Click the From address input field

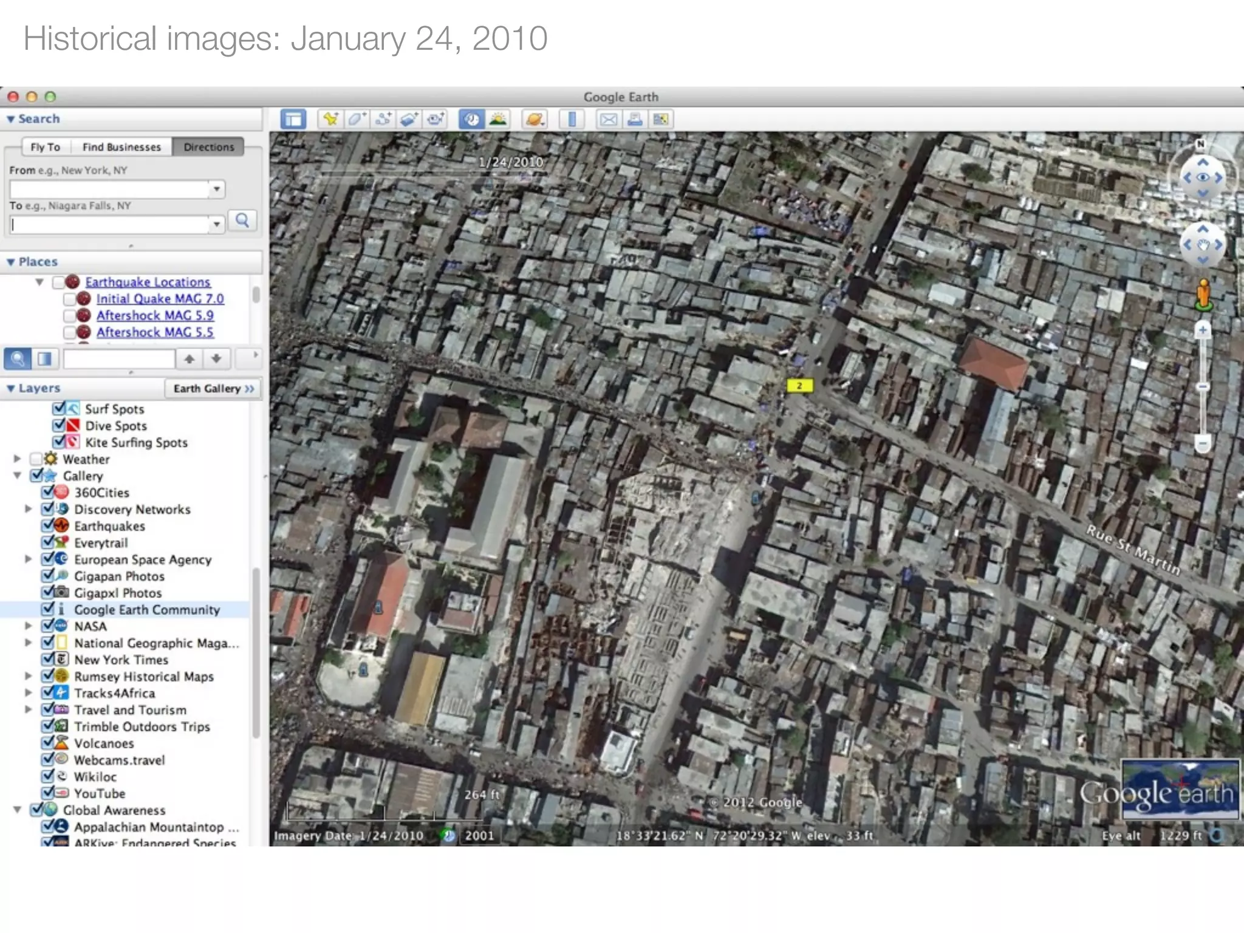(110, 190)
